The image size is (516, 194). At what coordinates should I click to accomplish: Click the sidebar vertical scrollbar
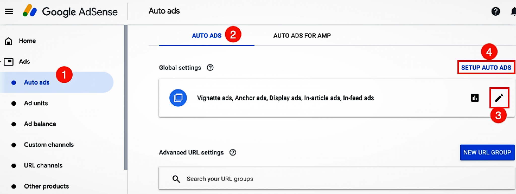tap(126, 97)
